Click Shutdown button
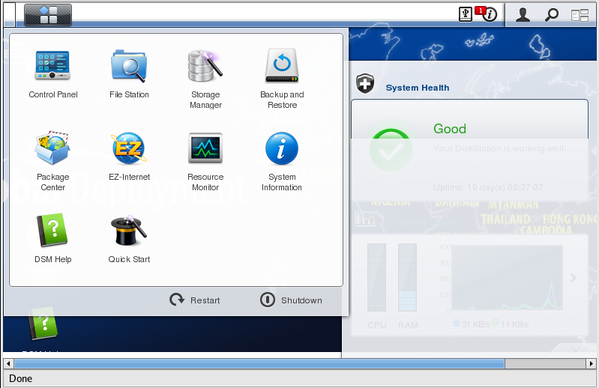 coord(291,300)
